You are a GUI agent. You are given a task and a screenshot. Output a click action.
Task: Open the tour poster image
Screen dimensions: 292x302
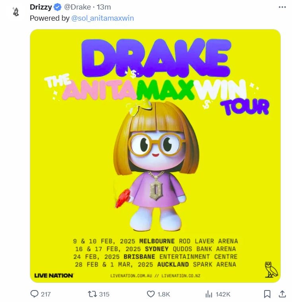(x=155, y=155)
